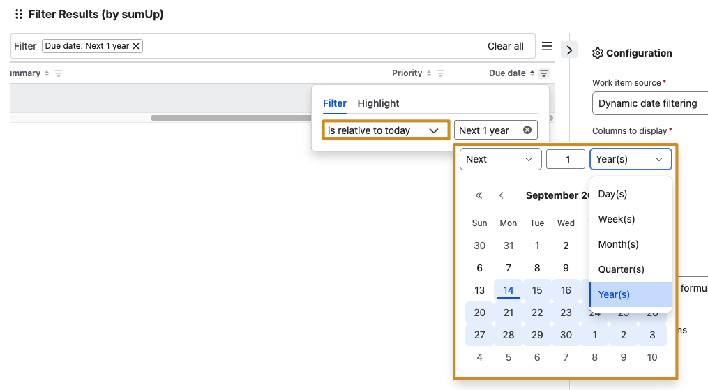
Task: Click the Configuration gear icon
Action: 597,53
